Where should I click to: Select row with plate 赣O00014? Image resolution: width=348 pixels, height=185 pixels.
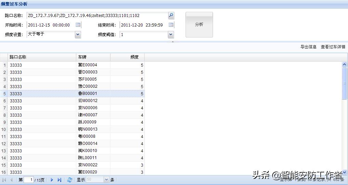pos(72,144)
